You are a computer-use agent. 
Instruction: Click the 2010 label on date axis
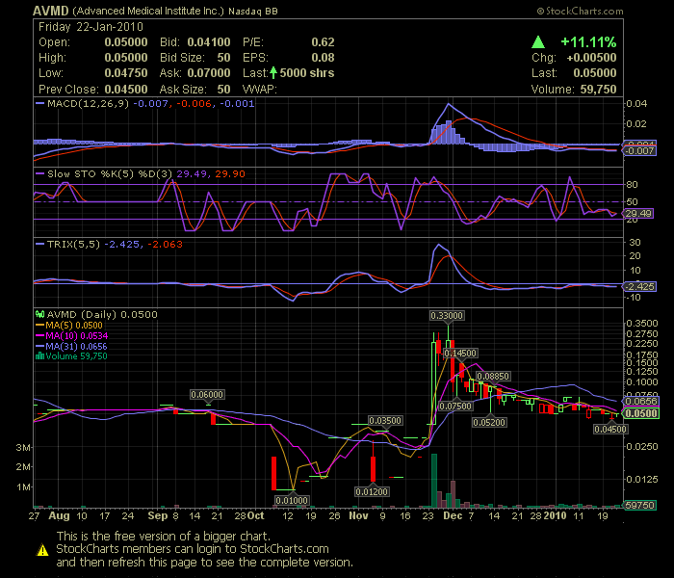555,515
